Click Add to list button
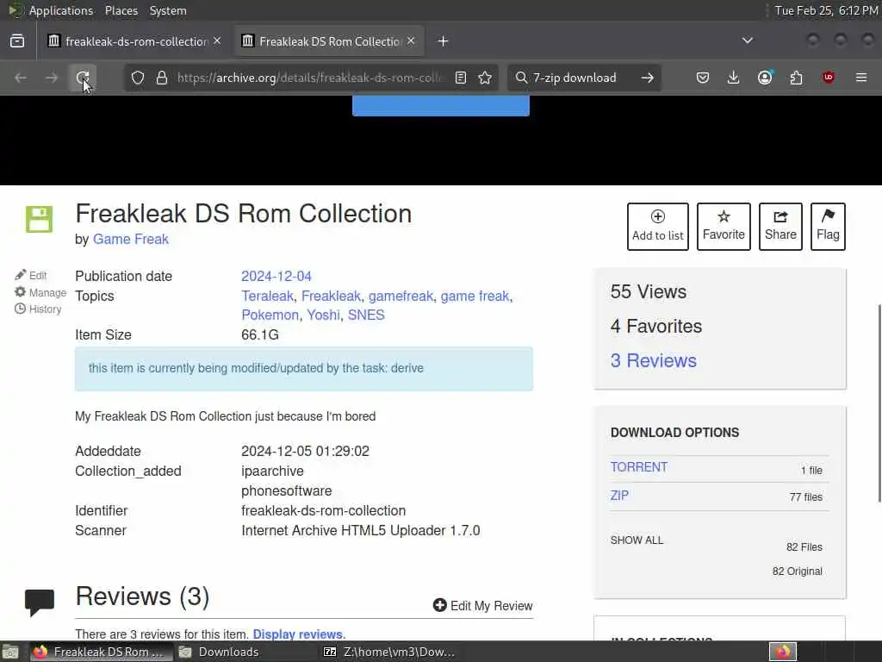This screenshot has width=882, height=662. (657, 227)
